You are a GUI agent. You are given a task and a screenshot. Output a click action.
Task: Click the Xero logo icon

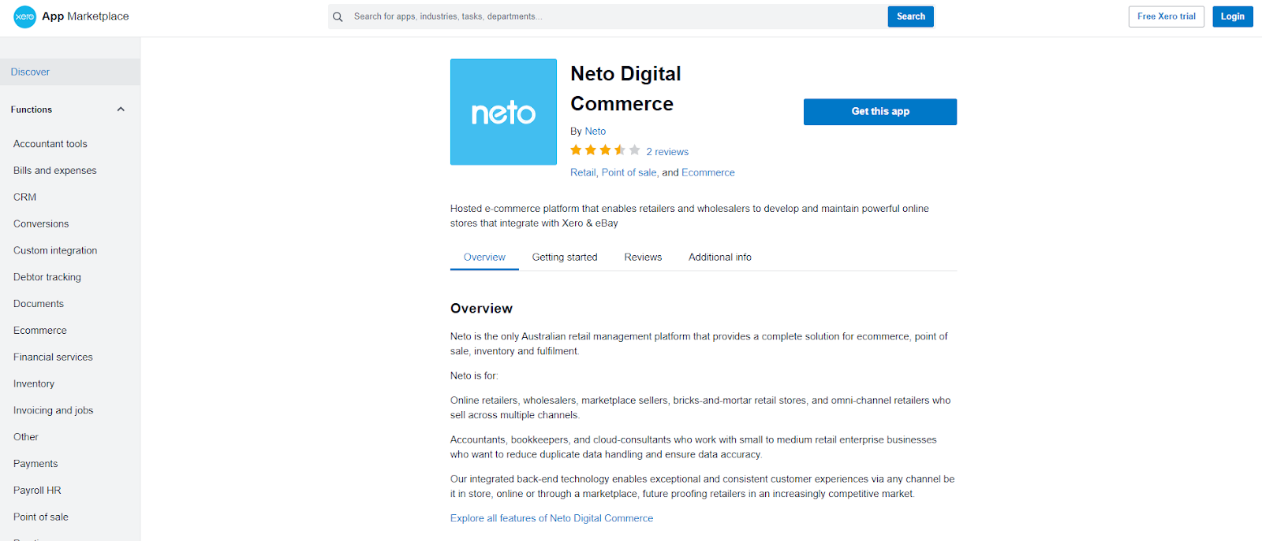(x=24, y=17)
